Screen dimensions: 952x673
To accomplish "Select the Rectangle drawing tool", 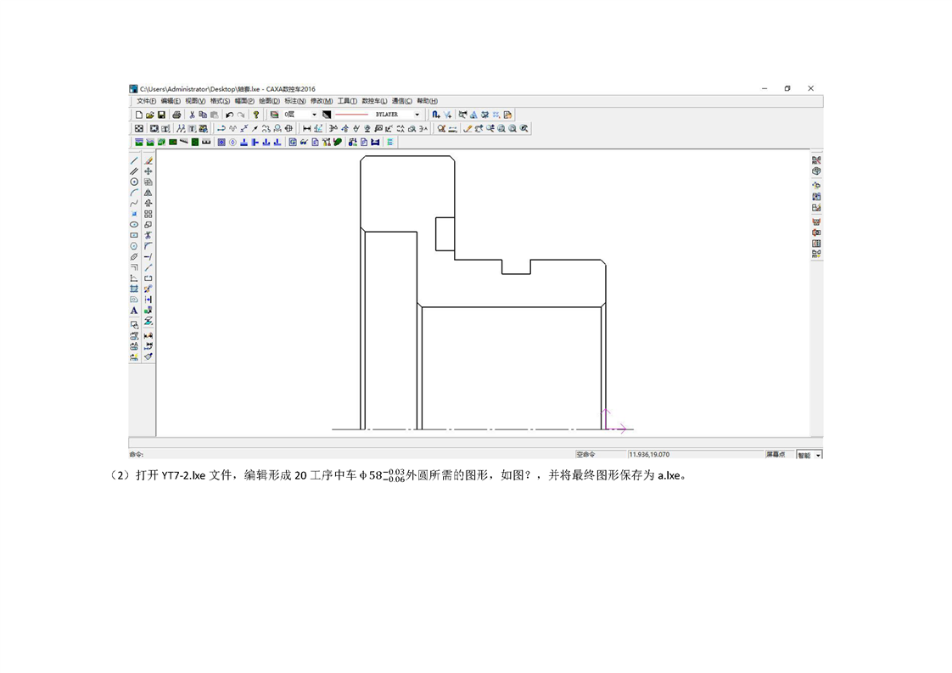I will click(x=134, y=235).
